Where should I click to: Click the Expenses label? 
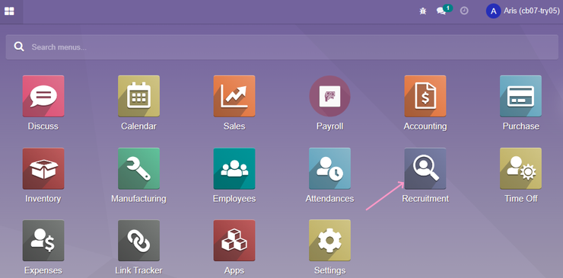[x=43, y=270]
